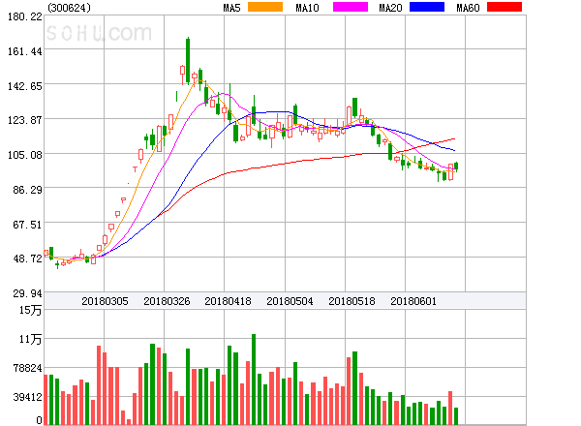Image resolution: width=581 pixels, height=426 pixels.
Task: Click the 20180601 date label
Action: pyautogui.click(x=413, y=301)
